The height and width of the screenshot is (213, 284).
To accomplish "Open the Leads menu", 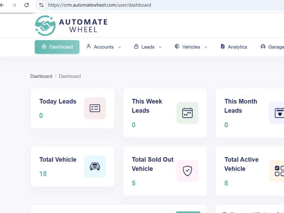I will click(148, 47).
